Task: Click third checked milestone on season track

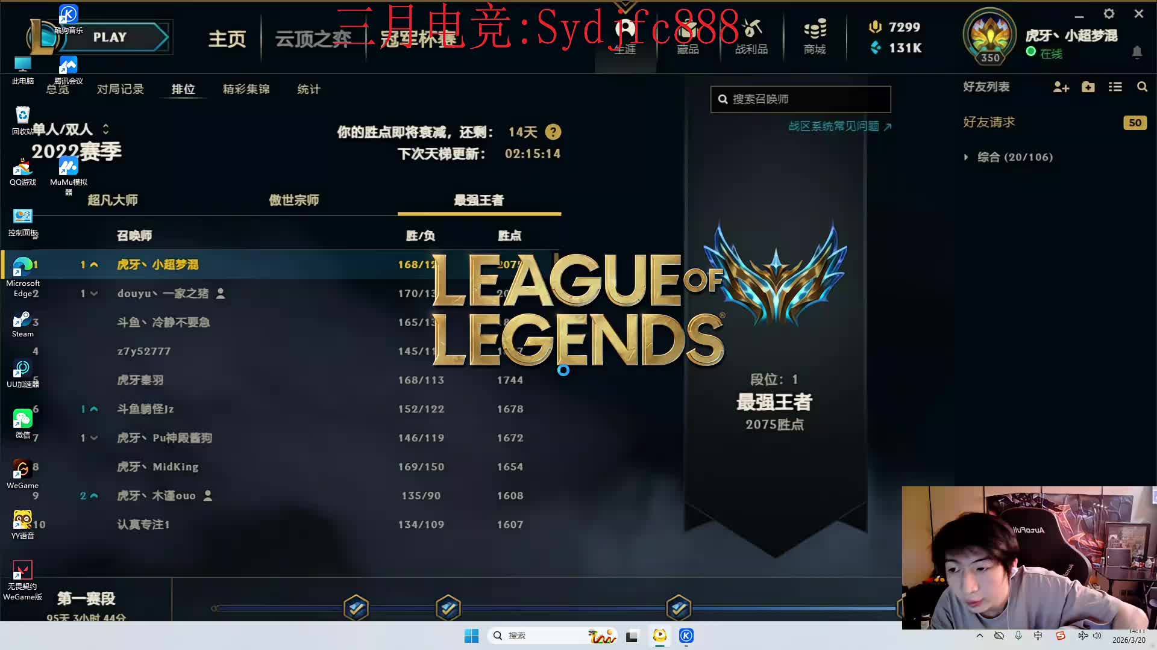Action: coord(679,608)
